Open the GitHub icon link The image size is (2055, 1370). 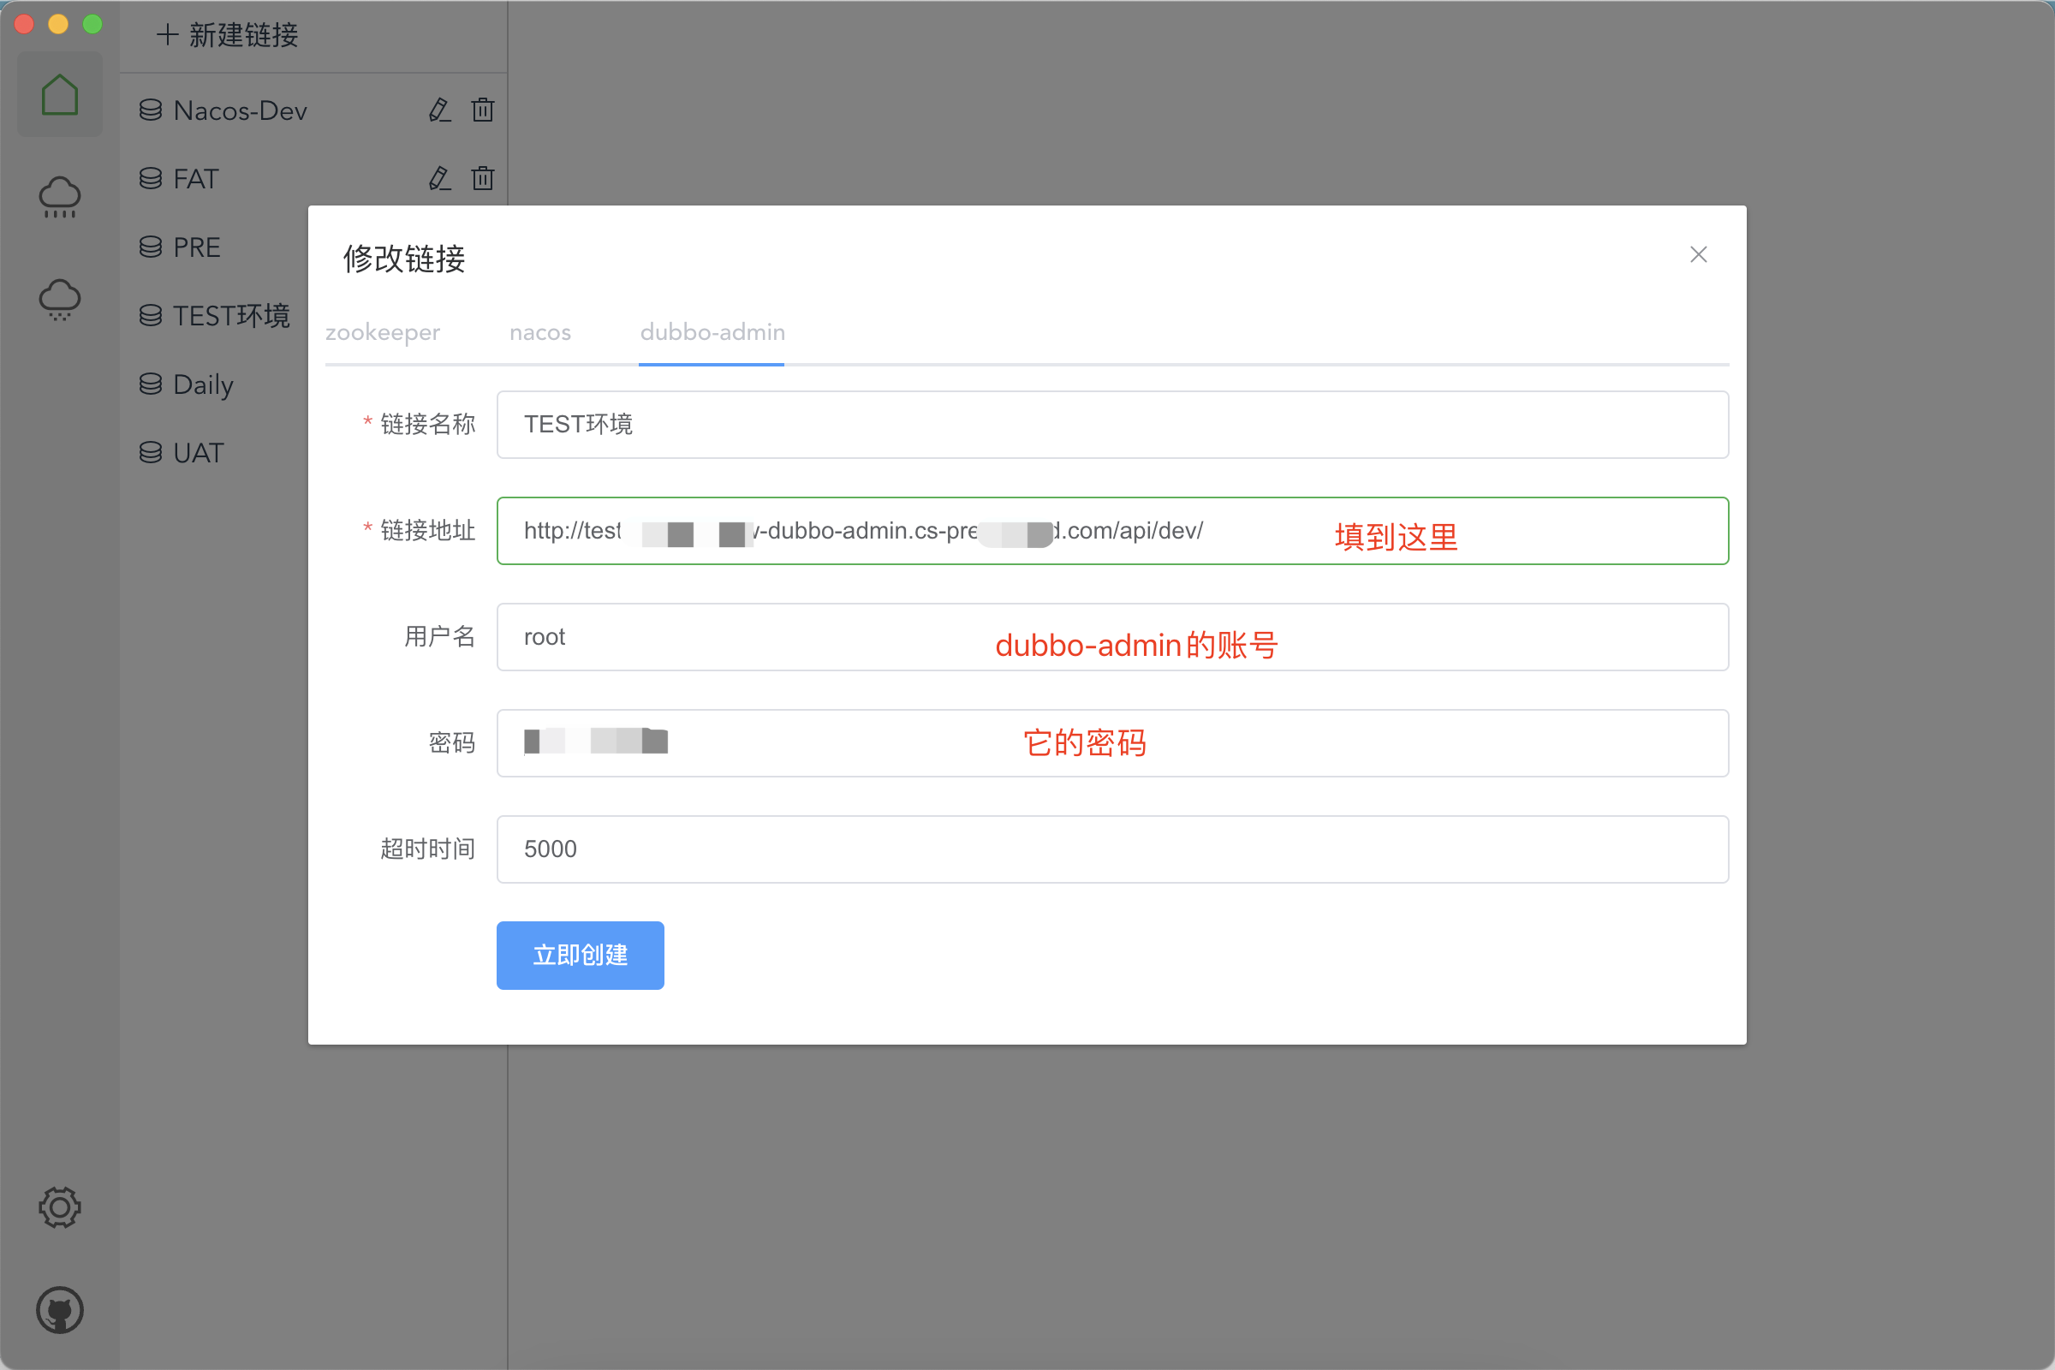pos(59,1310)
